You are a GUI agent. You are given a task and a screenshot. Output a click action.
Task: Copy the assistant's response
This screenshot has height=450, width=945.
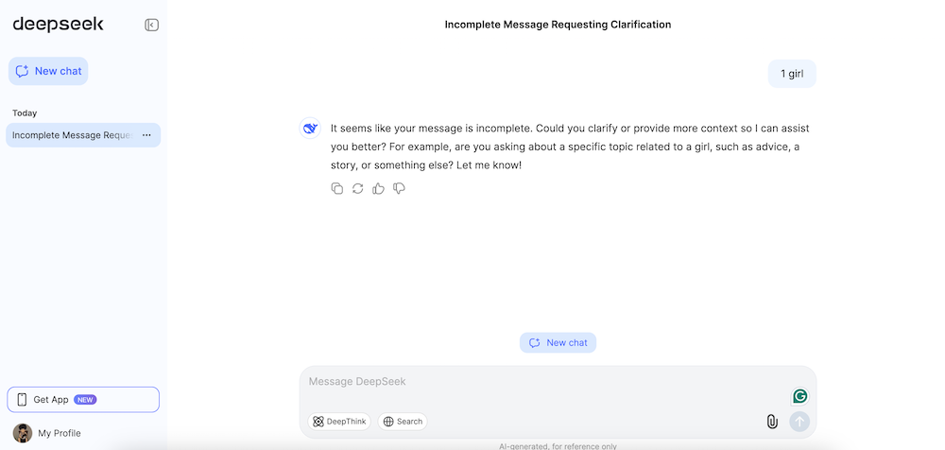[x=337, y=188]
